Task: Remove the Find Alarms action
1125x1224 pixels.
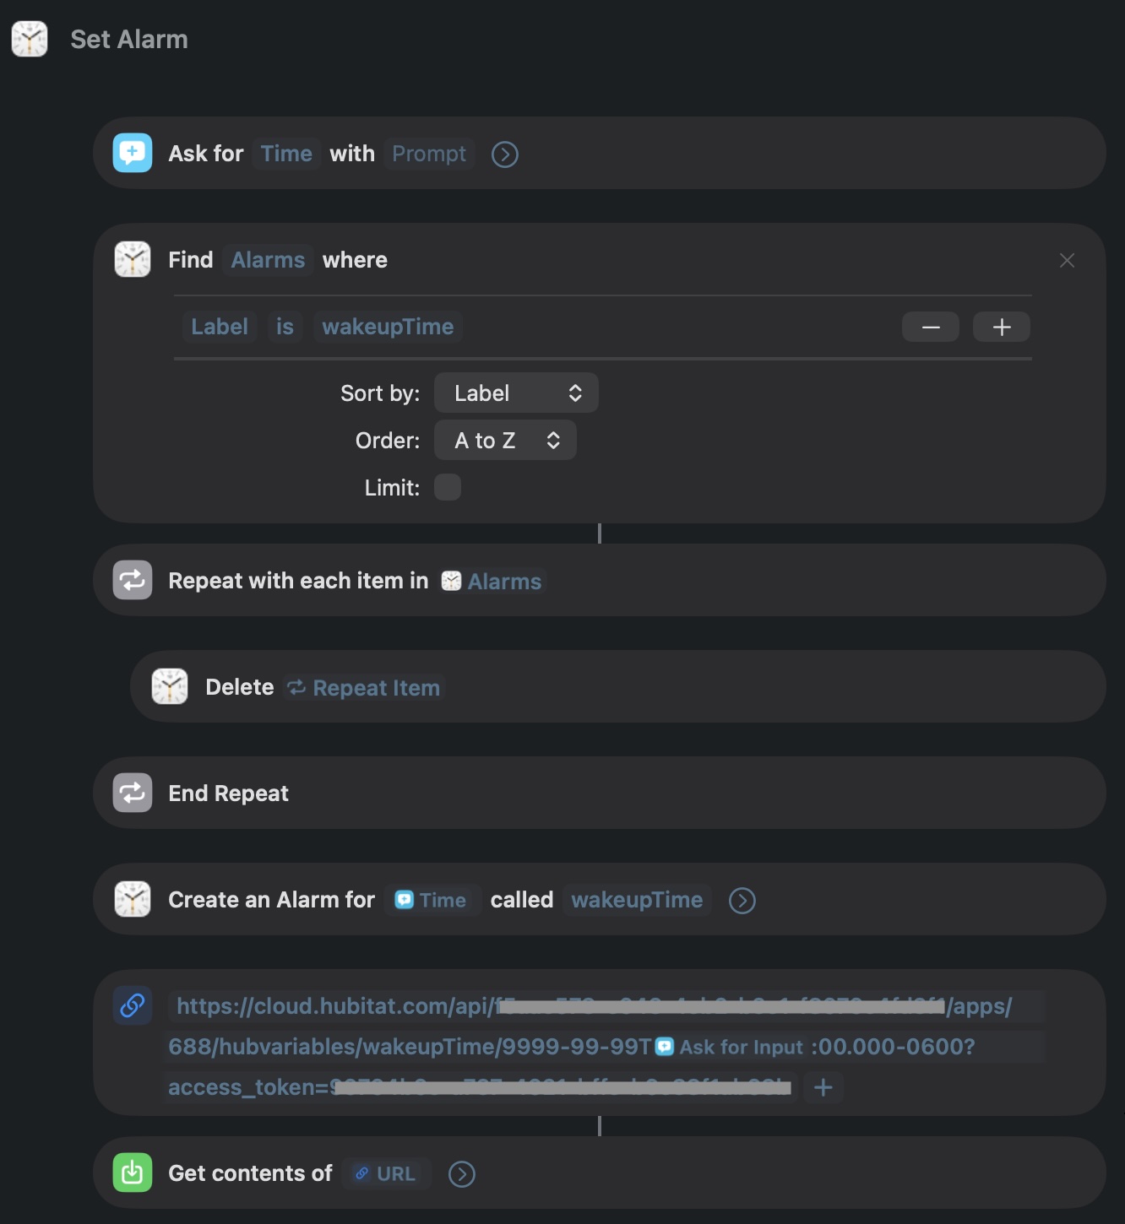Action: pos(1067,261)
